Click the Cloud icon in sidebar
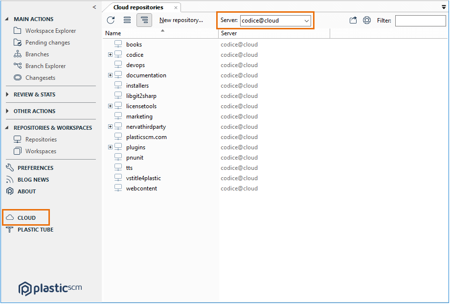Viewport: 450px width, 304px height. click(x=10, y=217)
